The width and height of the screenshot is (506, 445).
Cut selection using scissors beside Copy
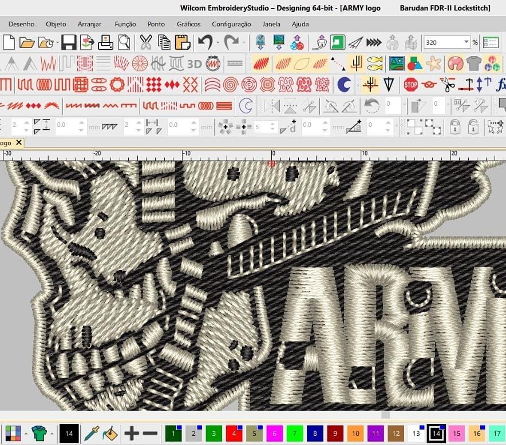(146, 42)
